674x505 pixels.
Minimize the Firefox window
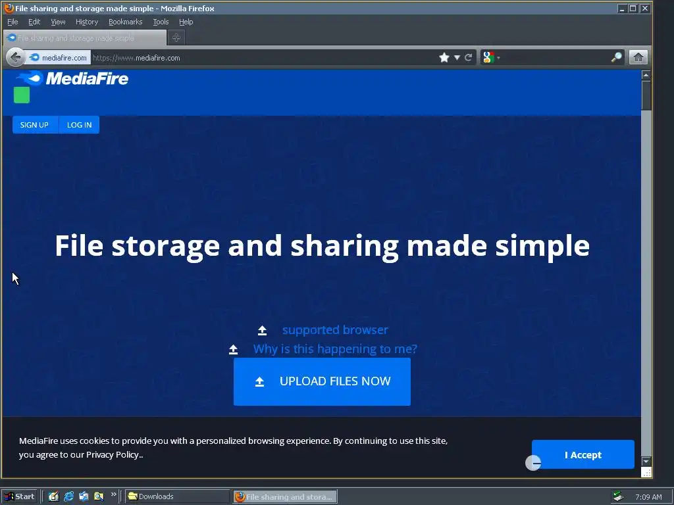(x=621, y=8)
